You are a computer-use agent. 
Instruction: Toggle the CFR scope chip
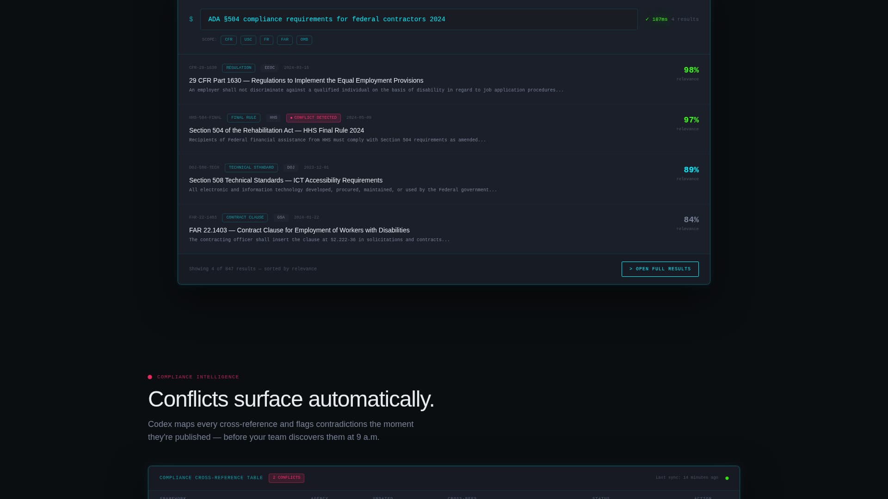point(228,40)
